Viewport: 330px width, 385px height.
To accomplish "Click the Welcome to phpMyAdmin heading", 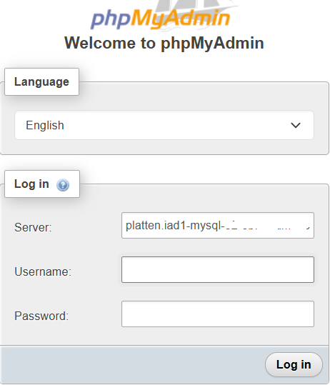I will pos(164,43).
